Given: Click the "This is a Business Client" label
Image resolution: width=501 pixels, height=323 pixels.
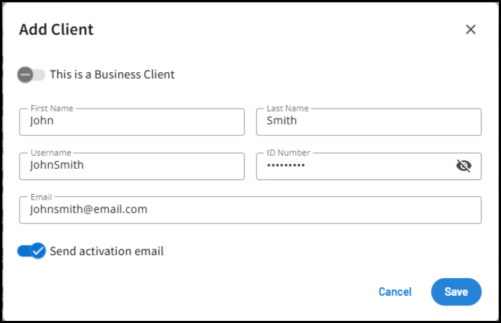Looking at the screenshot, I should 112,74.
